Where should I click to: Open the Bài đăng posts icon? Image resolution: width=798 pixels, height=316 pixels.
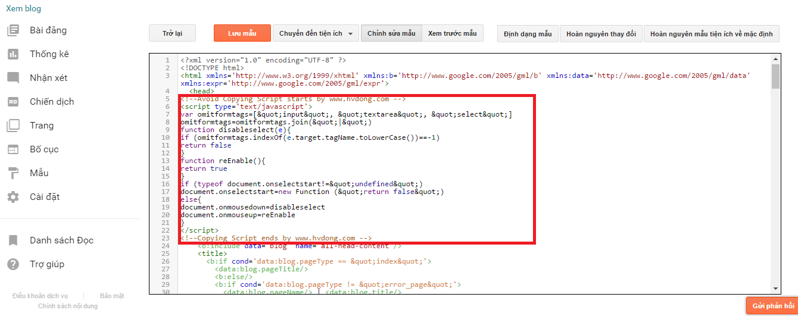click(13, 30)
